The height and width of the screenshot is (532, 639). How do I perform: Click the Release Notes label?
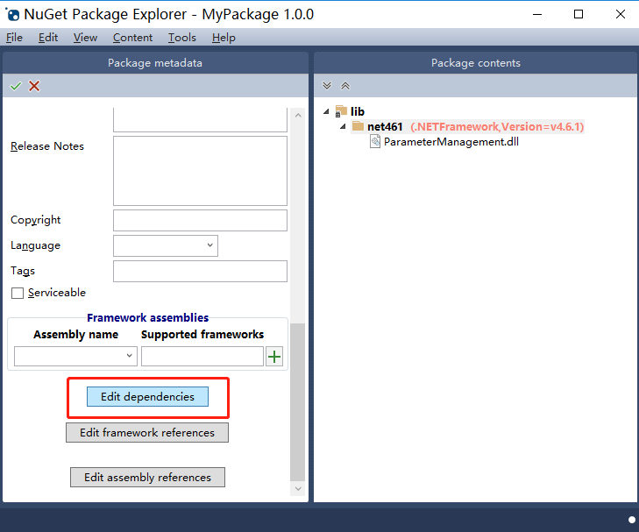pyautogui.click(x=47, y=146)
